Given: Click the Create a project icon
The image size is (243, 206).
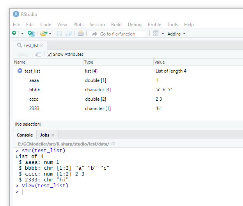Looking at the screenshot, I should [x=31, y=34].
